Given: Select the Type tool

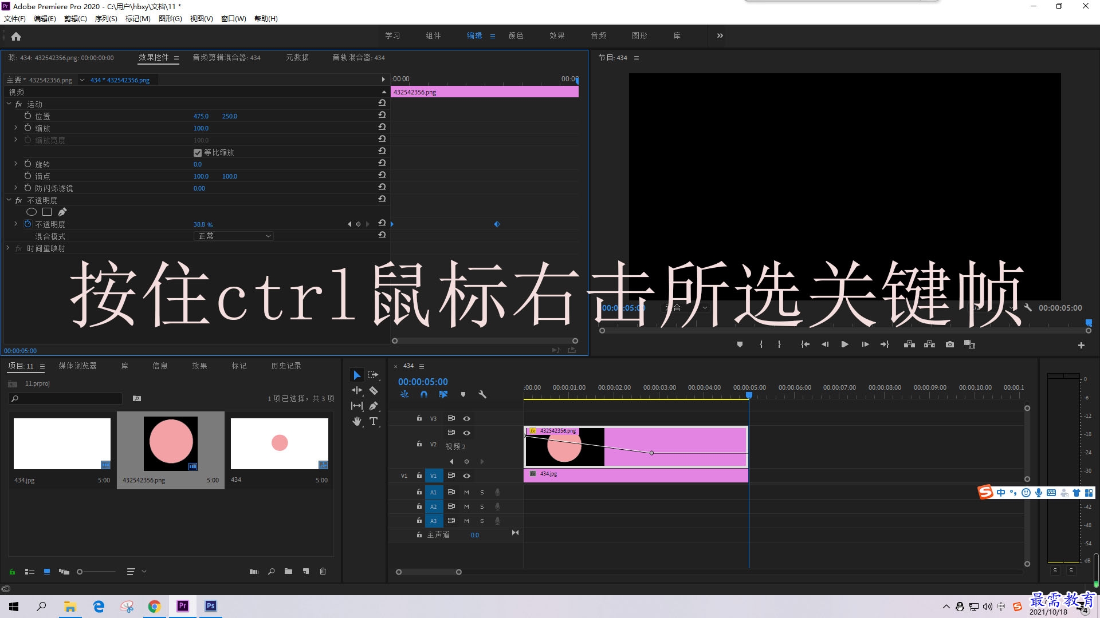Looking at the screenshot, I should (374, 422).
